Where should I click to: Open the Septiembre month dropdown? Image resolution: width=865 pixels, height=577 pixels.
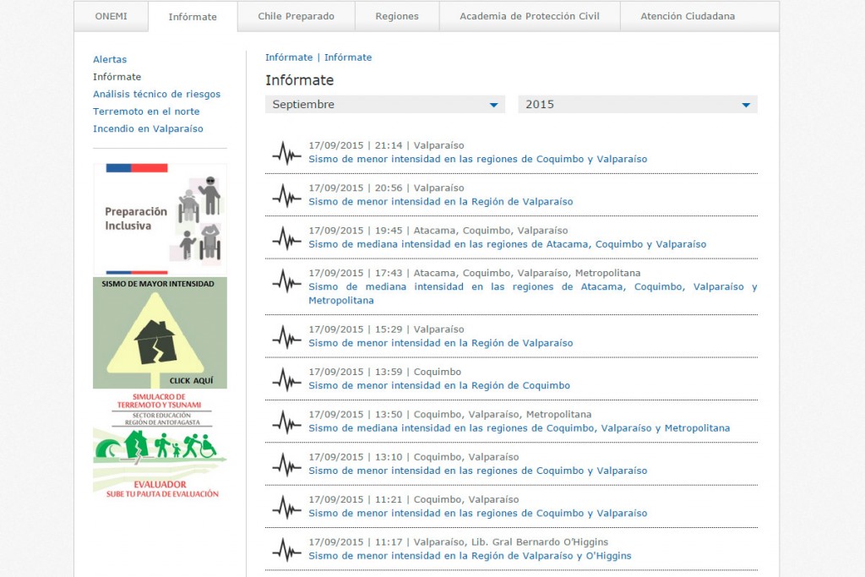pos(385,104)
